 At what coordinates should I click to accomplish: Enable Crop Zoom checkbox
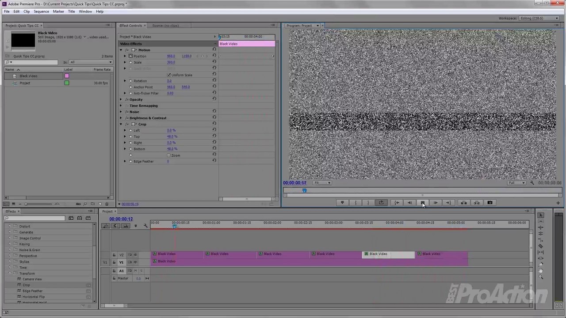coord(168,155)
